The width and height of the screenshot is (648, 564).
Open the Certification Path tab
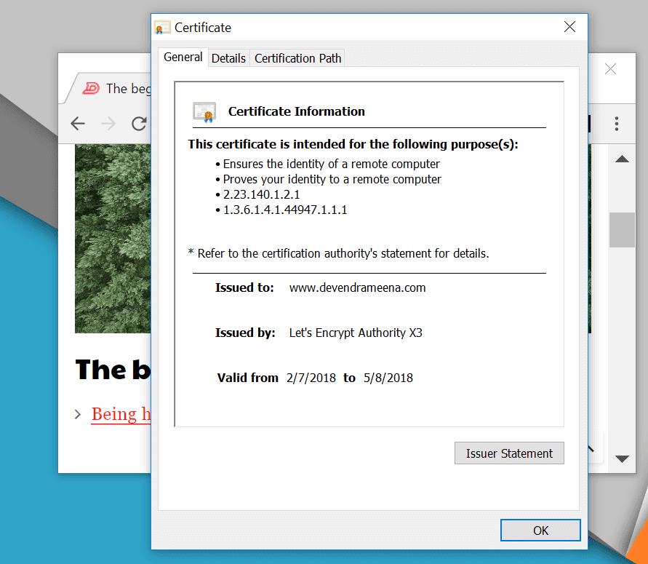tap(297, 58)
